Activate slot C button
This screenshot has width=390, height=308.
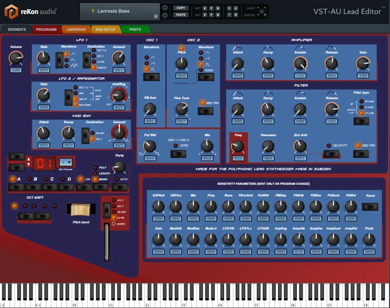point(50,187)
